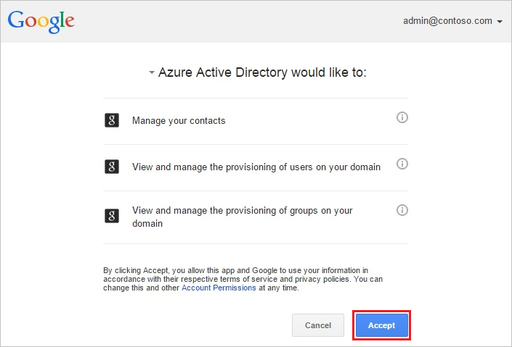The image size is (512, 347).
Task: Open the admin@contoso.com account menu
Action: 447,21
